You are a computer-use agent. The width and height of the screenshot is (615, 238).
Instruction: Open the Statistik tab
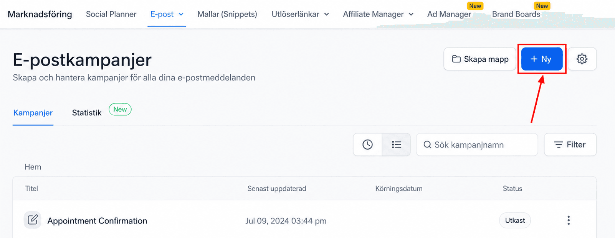[87, 113]
